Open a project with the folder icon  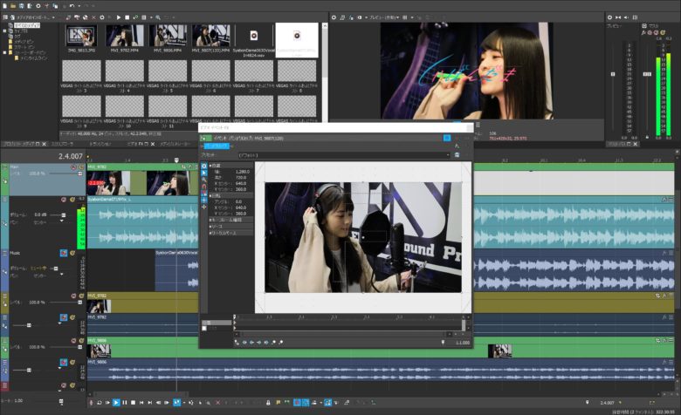click(x=13, y=5)
